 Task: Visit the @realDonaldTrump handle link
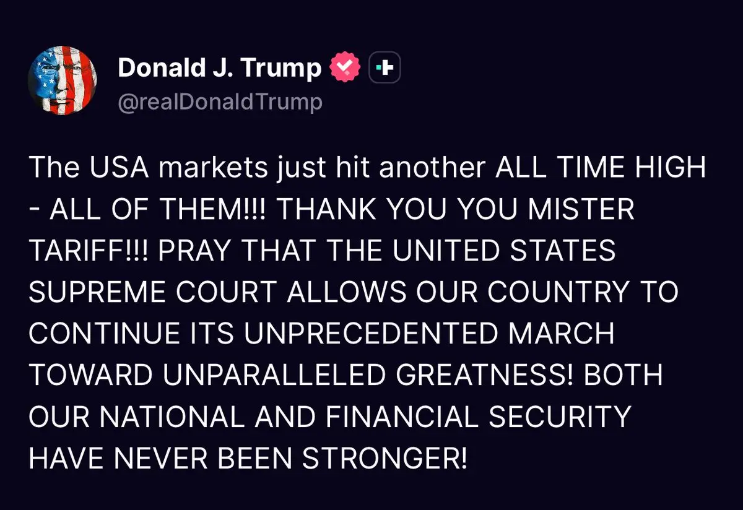point(220,102)
